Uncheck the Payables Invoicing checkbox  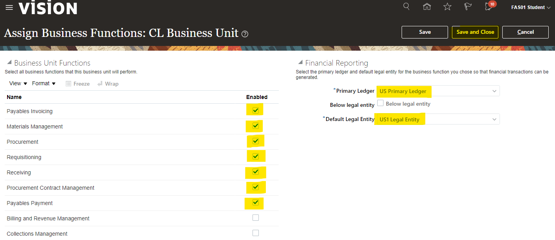click(256, 110)
